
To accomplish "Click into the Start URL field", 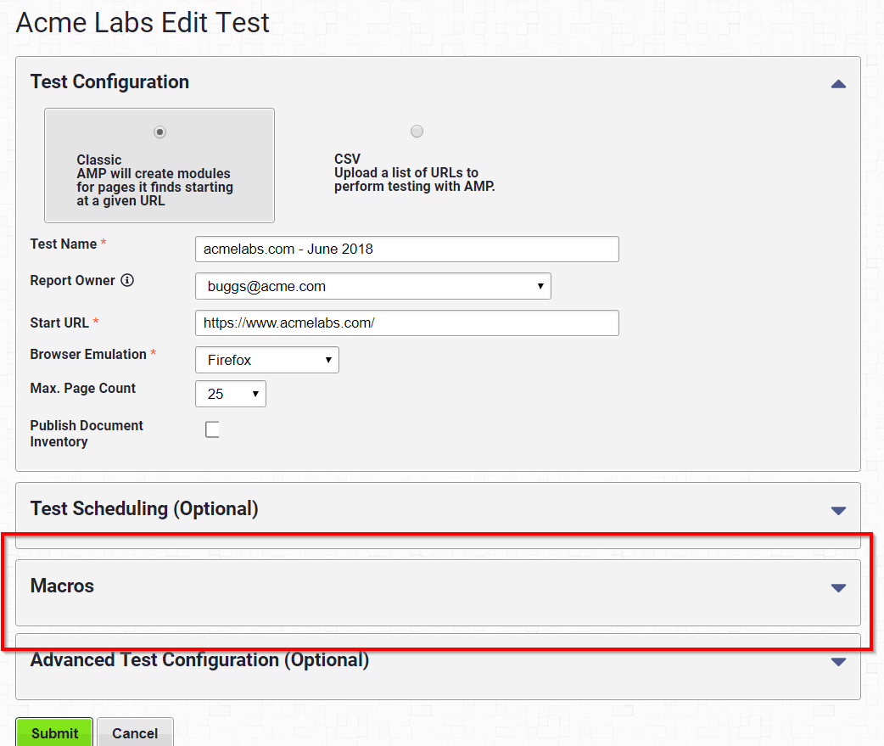I will click(x=406, y=323).
